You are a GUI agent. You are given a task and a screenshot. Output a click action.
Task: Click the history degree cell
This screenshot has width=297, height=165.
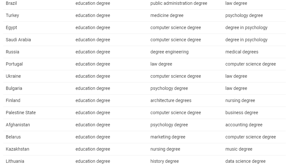pyautogui.click(x=164, y=161)
